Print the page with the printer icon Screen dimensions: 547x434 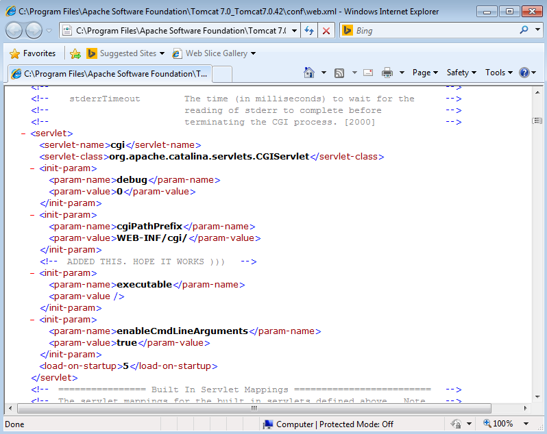387,73
